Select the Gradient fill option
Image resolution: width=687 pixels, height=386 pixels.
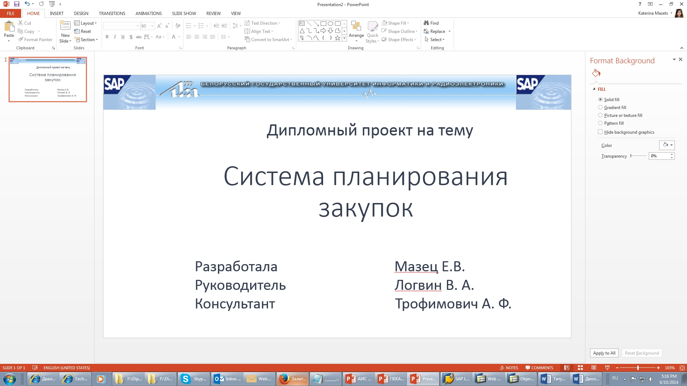pyautogui.click(x=600, y=108)
